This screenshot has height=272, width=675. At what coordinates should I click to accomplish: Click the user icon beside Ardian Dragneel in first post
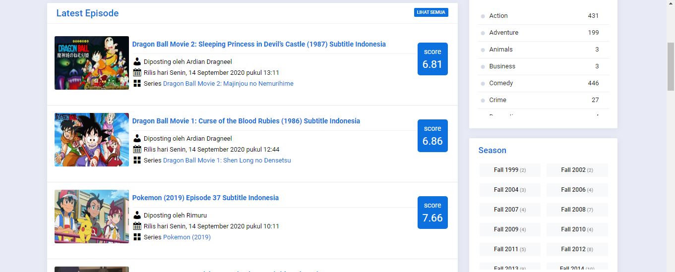click(x=137, y=61)
